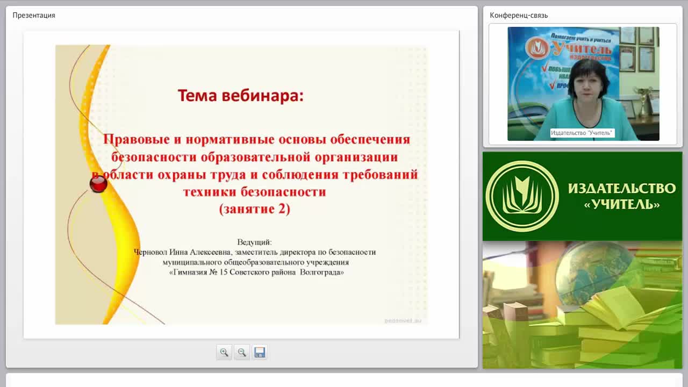The height and width of the screenshot is (387, 688).
Task: Save the presentation with the floppy disk icon
Action: [x=260, y=353]
